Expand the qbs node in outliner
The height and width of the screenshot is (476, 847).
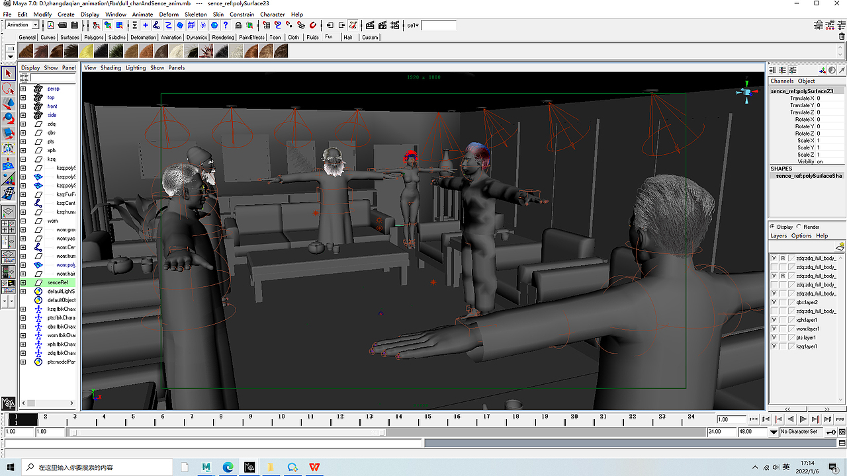[23, 133]
